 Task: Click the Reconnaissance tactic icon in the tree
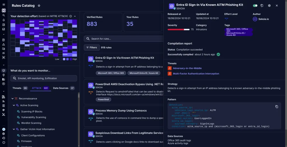tap(16, 99)
